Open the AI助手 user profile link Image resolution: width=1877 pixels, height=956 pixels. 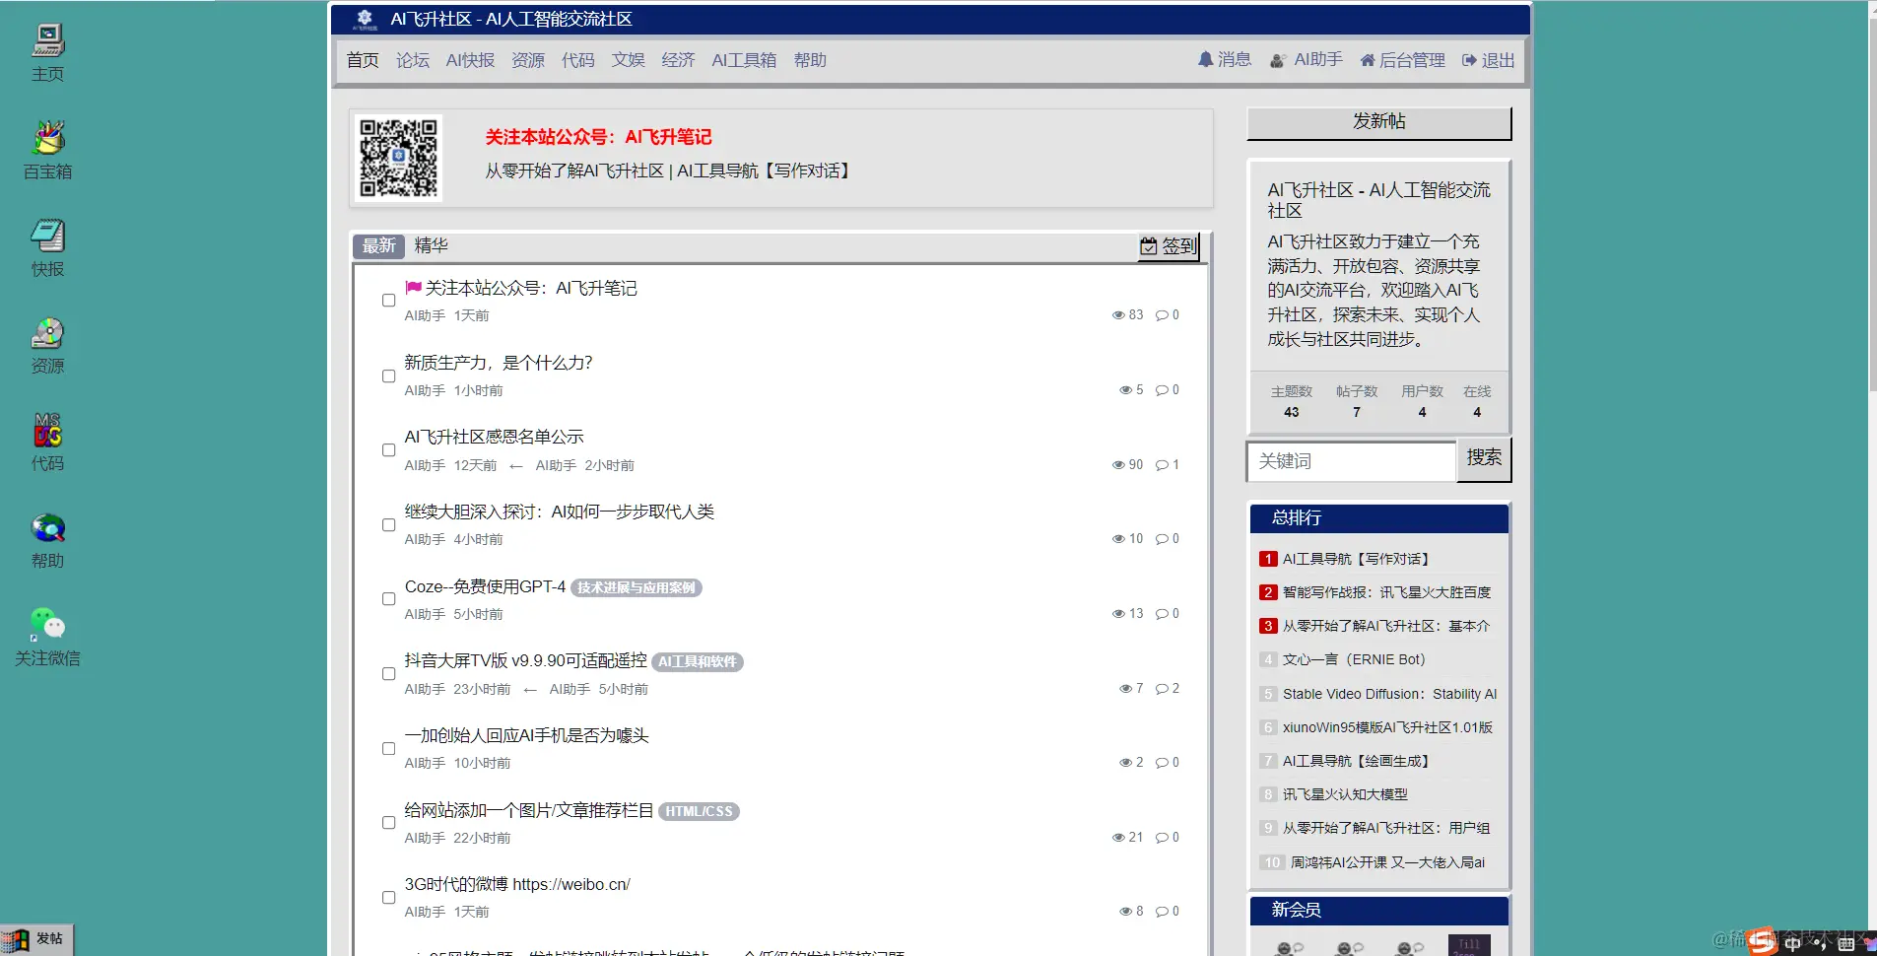click(x=1307, y=60)
